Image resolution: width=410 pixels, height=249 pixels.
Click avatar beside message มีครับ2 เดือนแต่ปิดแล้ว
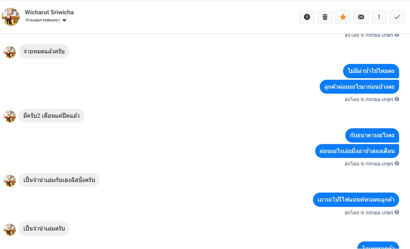click(x=10, y=116)
